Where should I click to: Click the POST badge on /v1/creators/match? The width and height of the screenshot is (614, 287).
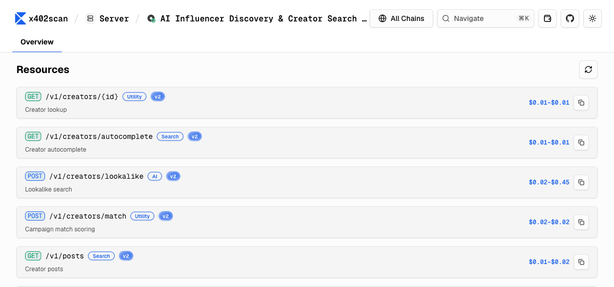(x=35, y=216)
